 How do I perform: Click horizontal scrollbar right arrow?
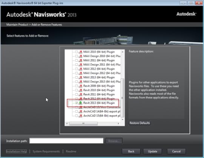pos(118,123)
